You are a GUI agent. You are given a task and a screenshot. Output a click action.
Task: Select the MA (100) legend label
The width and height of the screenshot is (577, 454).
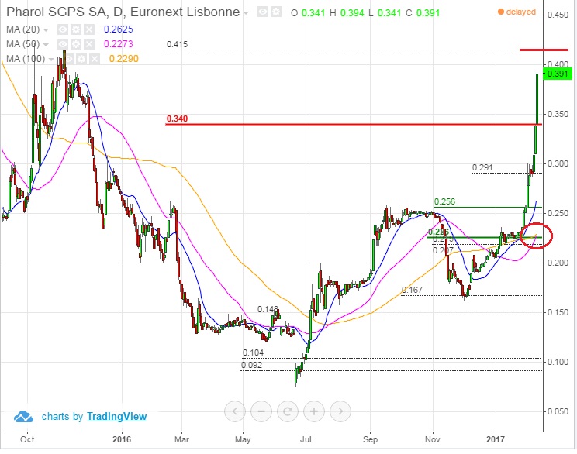(26, 59)
